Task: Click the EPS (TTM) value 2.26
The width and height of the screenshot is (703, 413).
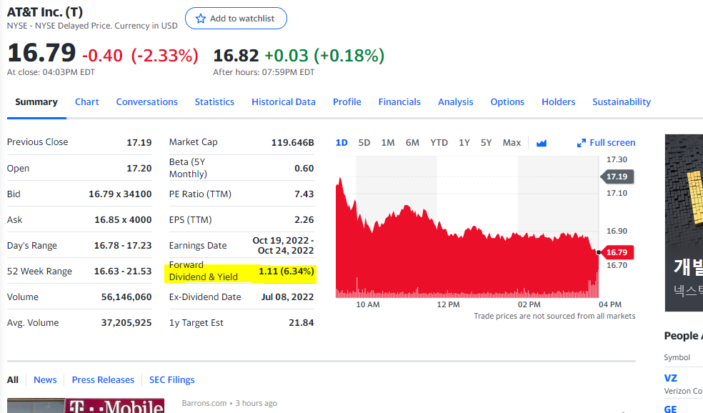Action: [x=304, y=220]
